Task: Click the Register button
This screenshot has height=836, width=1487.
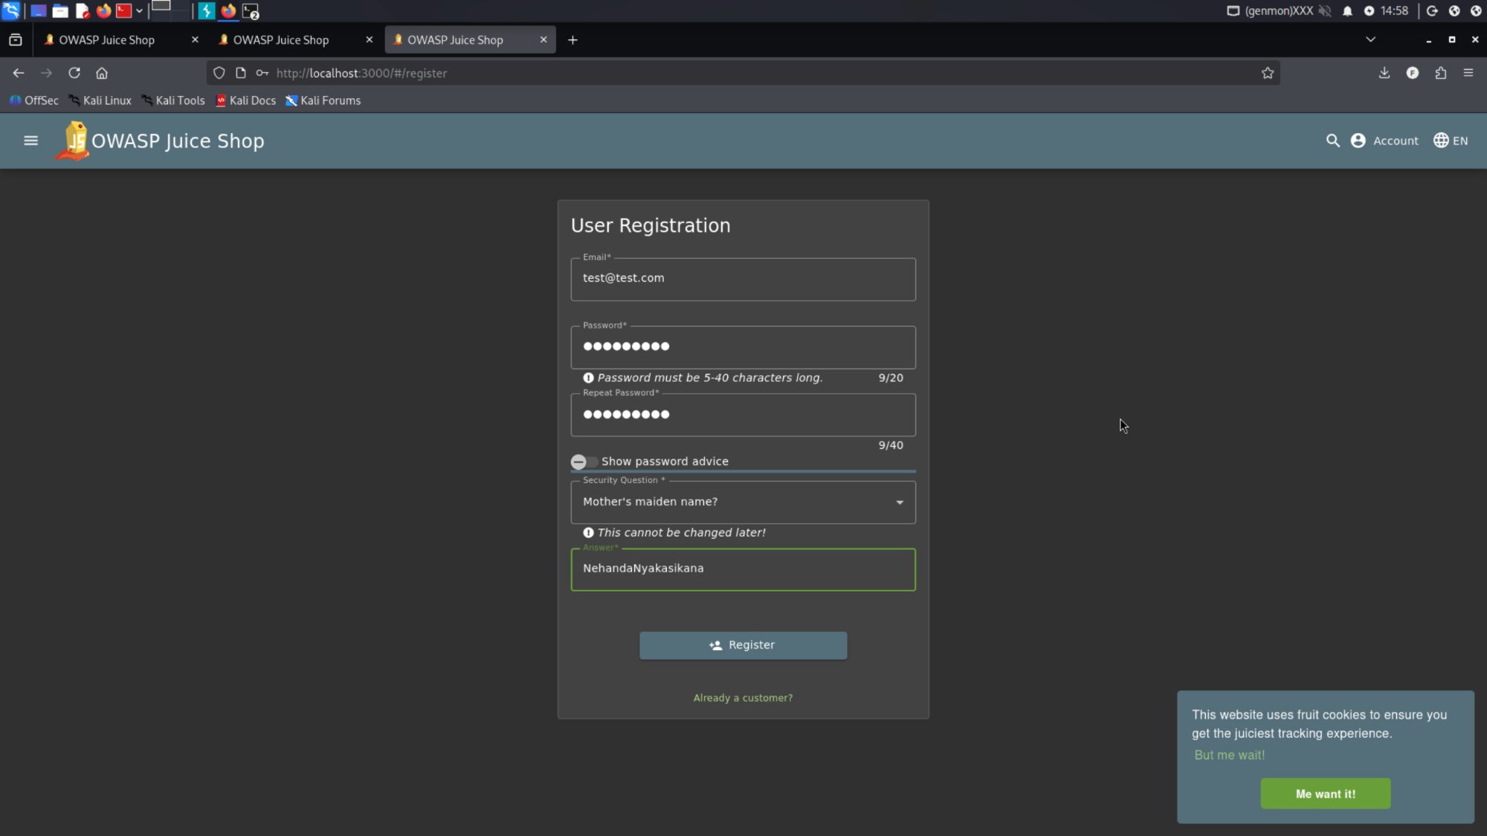Action: pos(743,645)
